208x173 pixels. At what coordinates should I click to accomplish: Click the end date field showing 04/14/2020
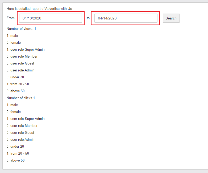point(126,18)
